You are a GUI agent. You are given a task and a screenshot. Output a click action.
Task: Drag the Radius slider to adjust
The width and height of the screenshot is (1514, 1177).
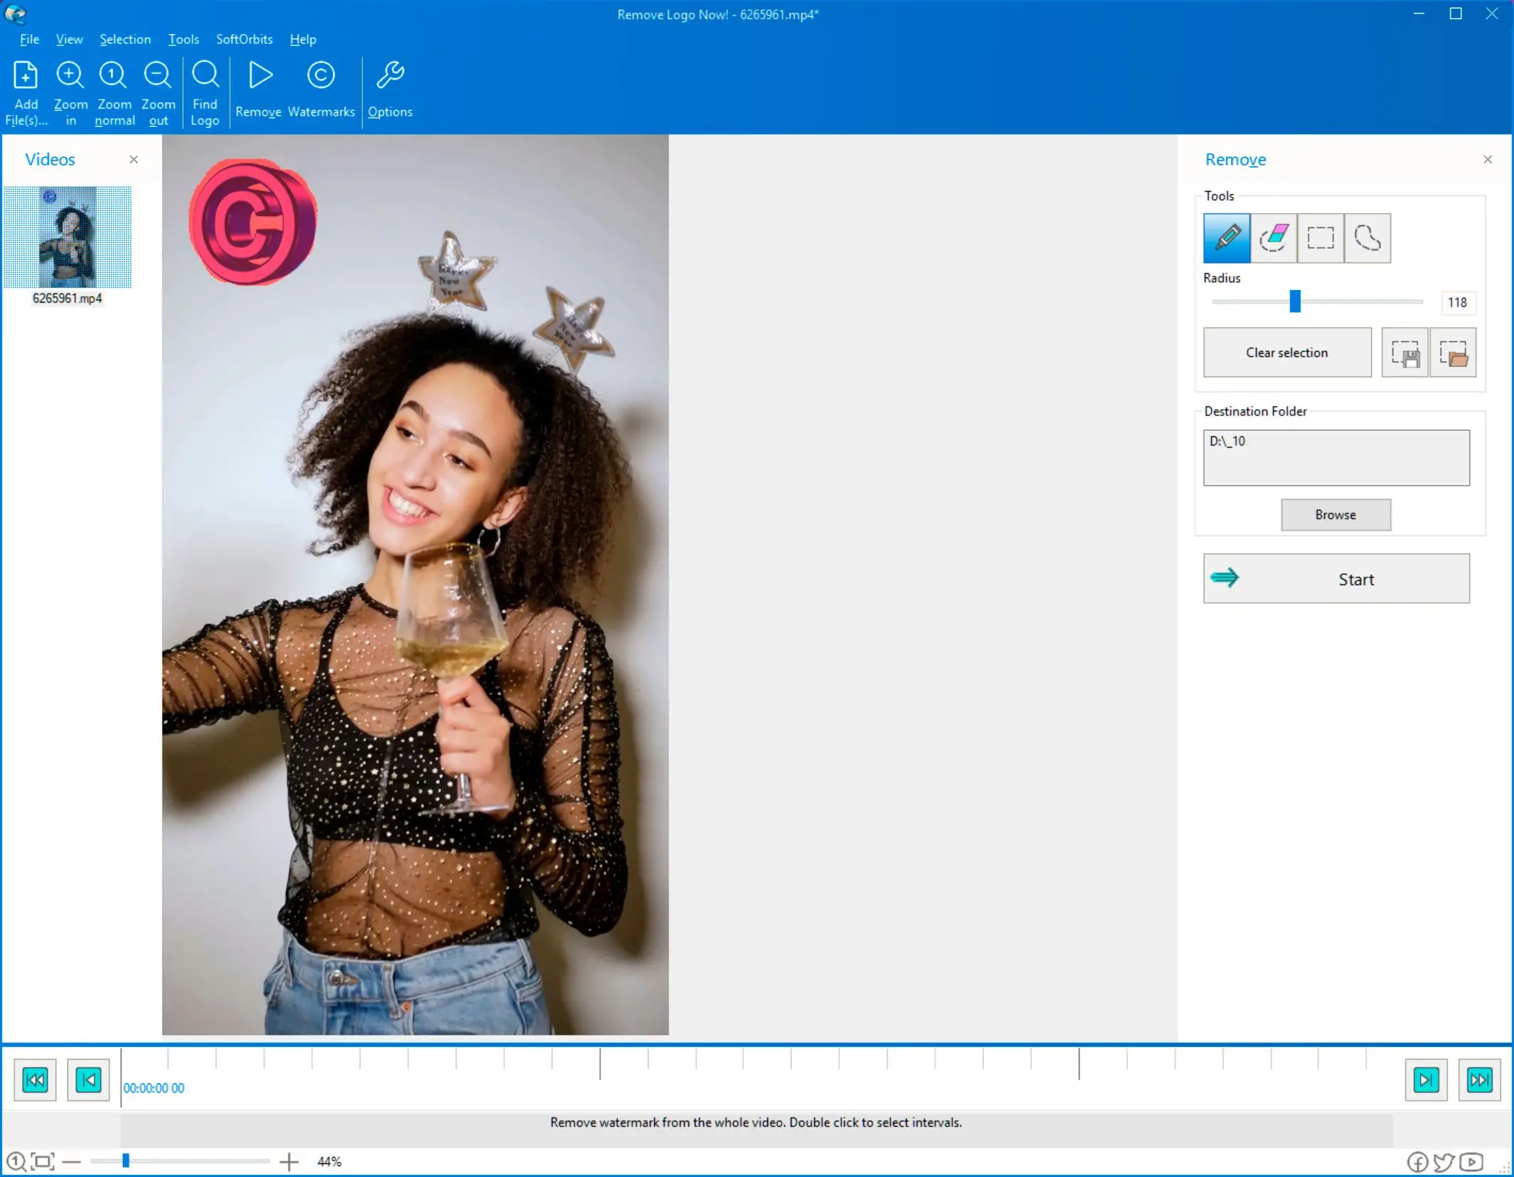(1294, 301)
